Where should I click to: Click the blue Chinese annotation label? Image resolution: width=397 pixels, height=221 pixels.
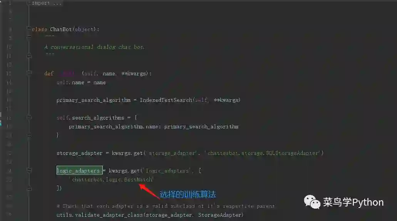click(188, 194)
